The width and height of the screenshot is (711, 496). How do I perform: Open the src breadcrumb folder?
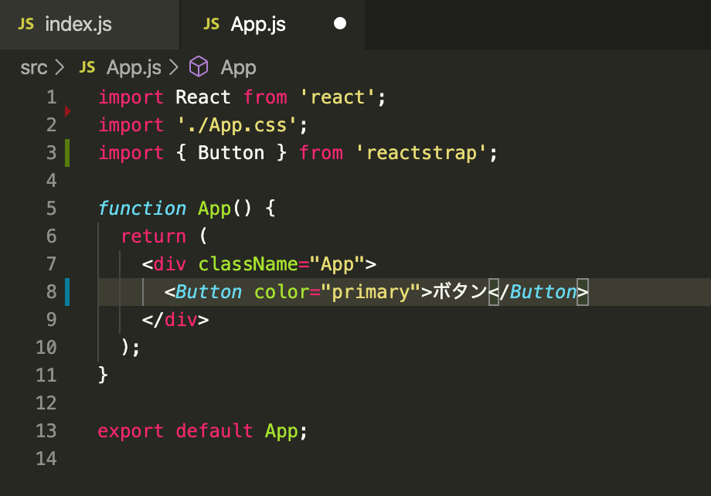[33, 68]
